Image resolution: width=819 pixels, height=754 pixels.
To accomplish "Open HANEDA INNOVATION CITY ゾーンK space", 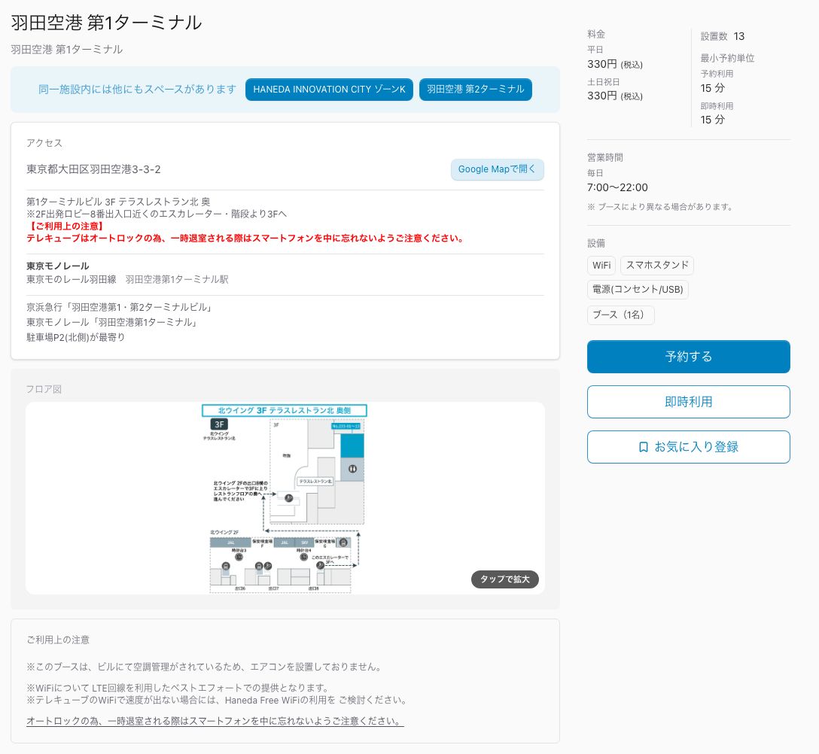I will point(329,90).
